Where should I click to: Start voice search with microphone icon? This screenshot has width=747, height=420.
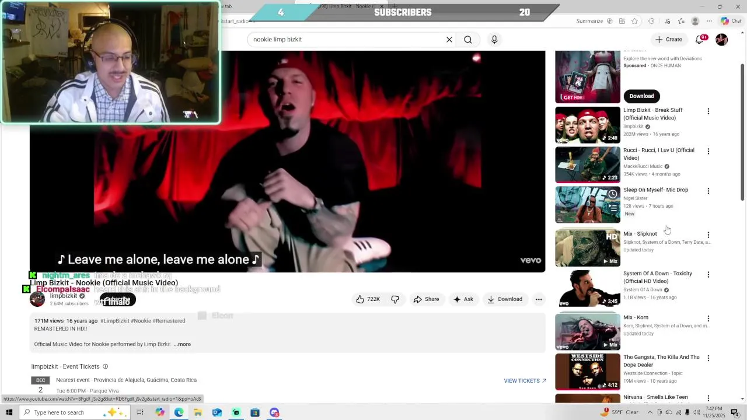point(494,40)
